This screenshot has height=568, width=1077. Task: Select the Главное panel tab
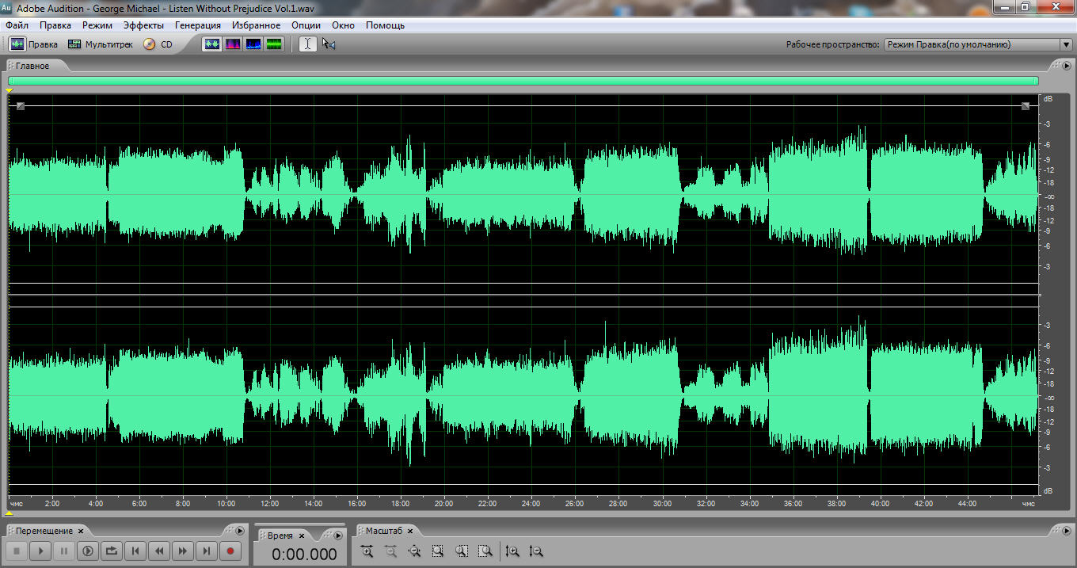pos(32,66)
